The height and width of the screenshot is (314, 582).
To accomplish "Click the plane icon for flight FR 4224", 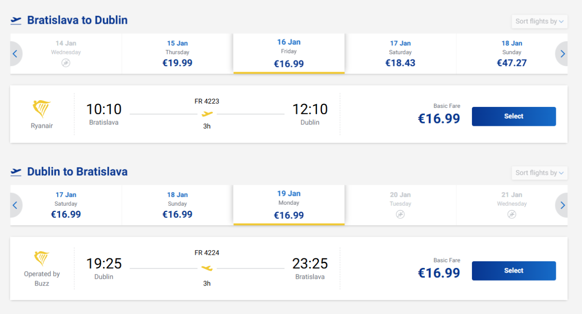I will 207,268.
